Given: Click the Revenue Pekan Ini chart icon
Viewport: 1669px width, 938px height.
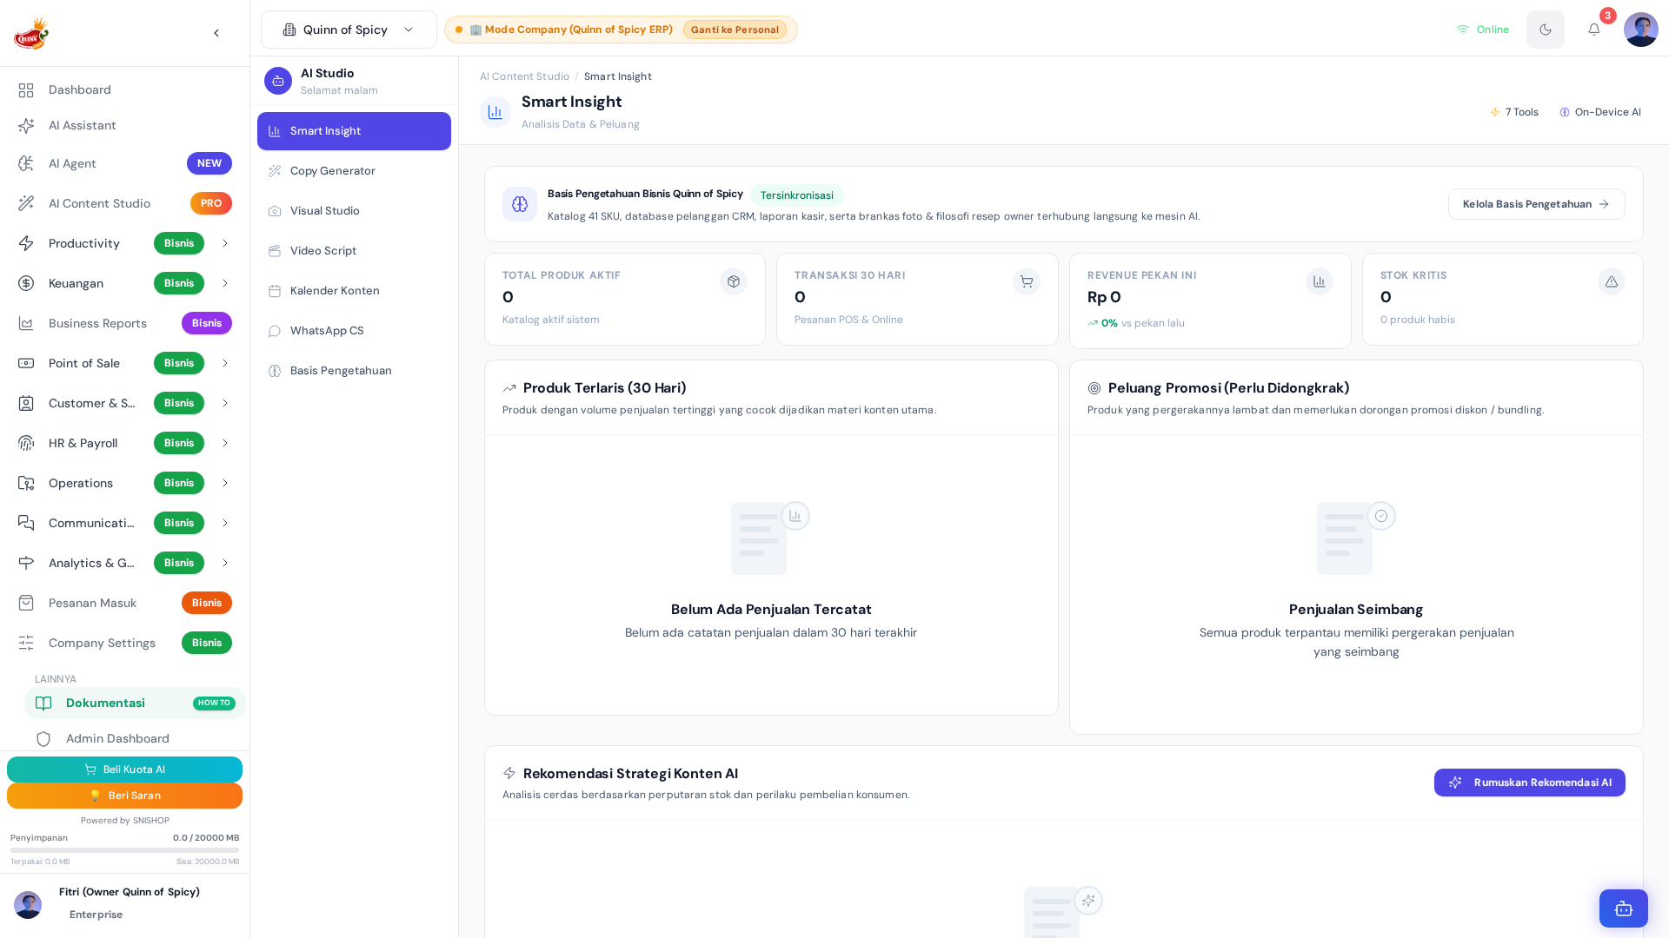Looking at the screenshot, I should click(x=1320, y=281).
